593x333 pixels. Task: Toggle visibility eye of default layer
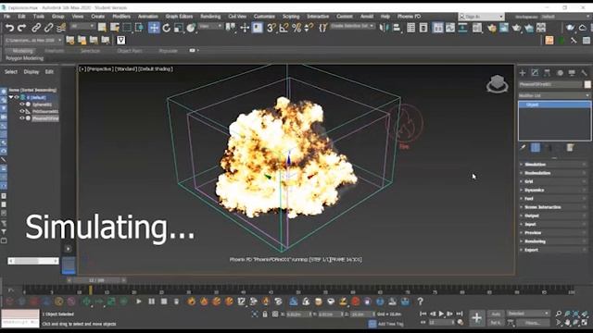tap(17, 97)
